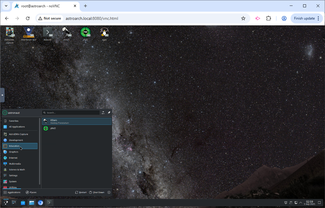Viewport: 325px width, 208px height.
Task: Open notifications bell in system tray
Action: pos(286,203)
